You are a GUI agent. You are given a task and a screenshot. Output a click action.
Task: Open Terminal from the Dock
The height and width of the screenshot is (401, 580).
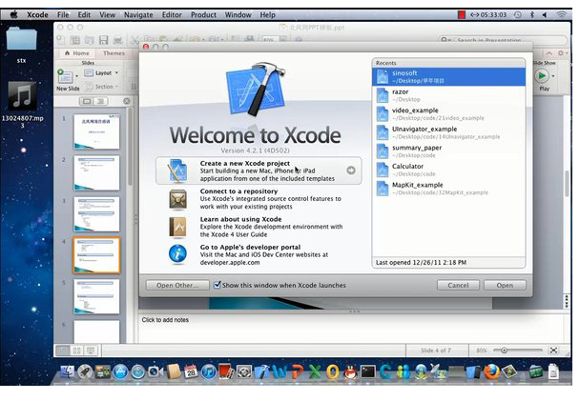[x=368, y=371]
